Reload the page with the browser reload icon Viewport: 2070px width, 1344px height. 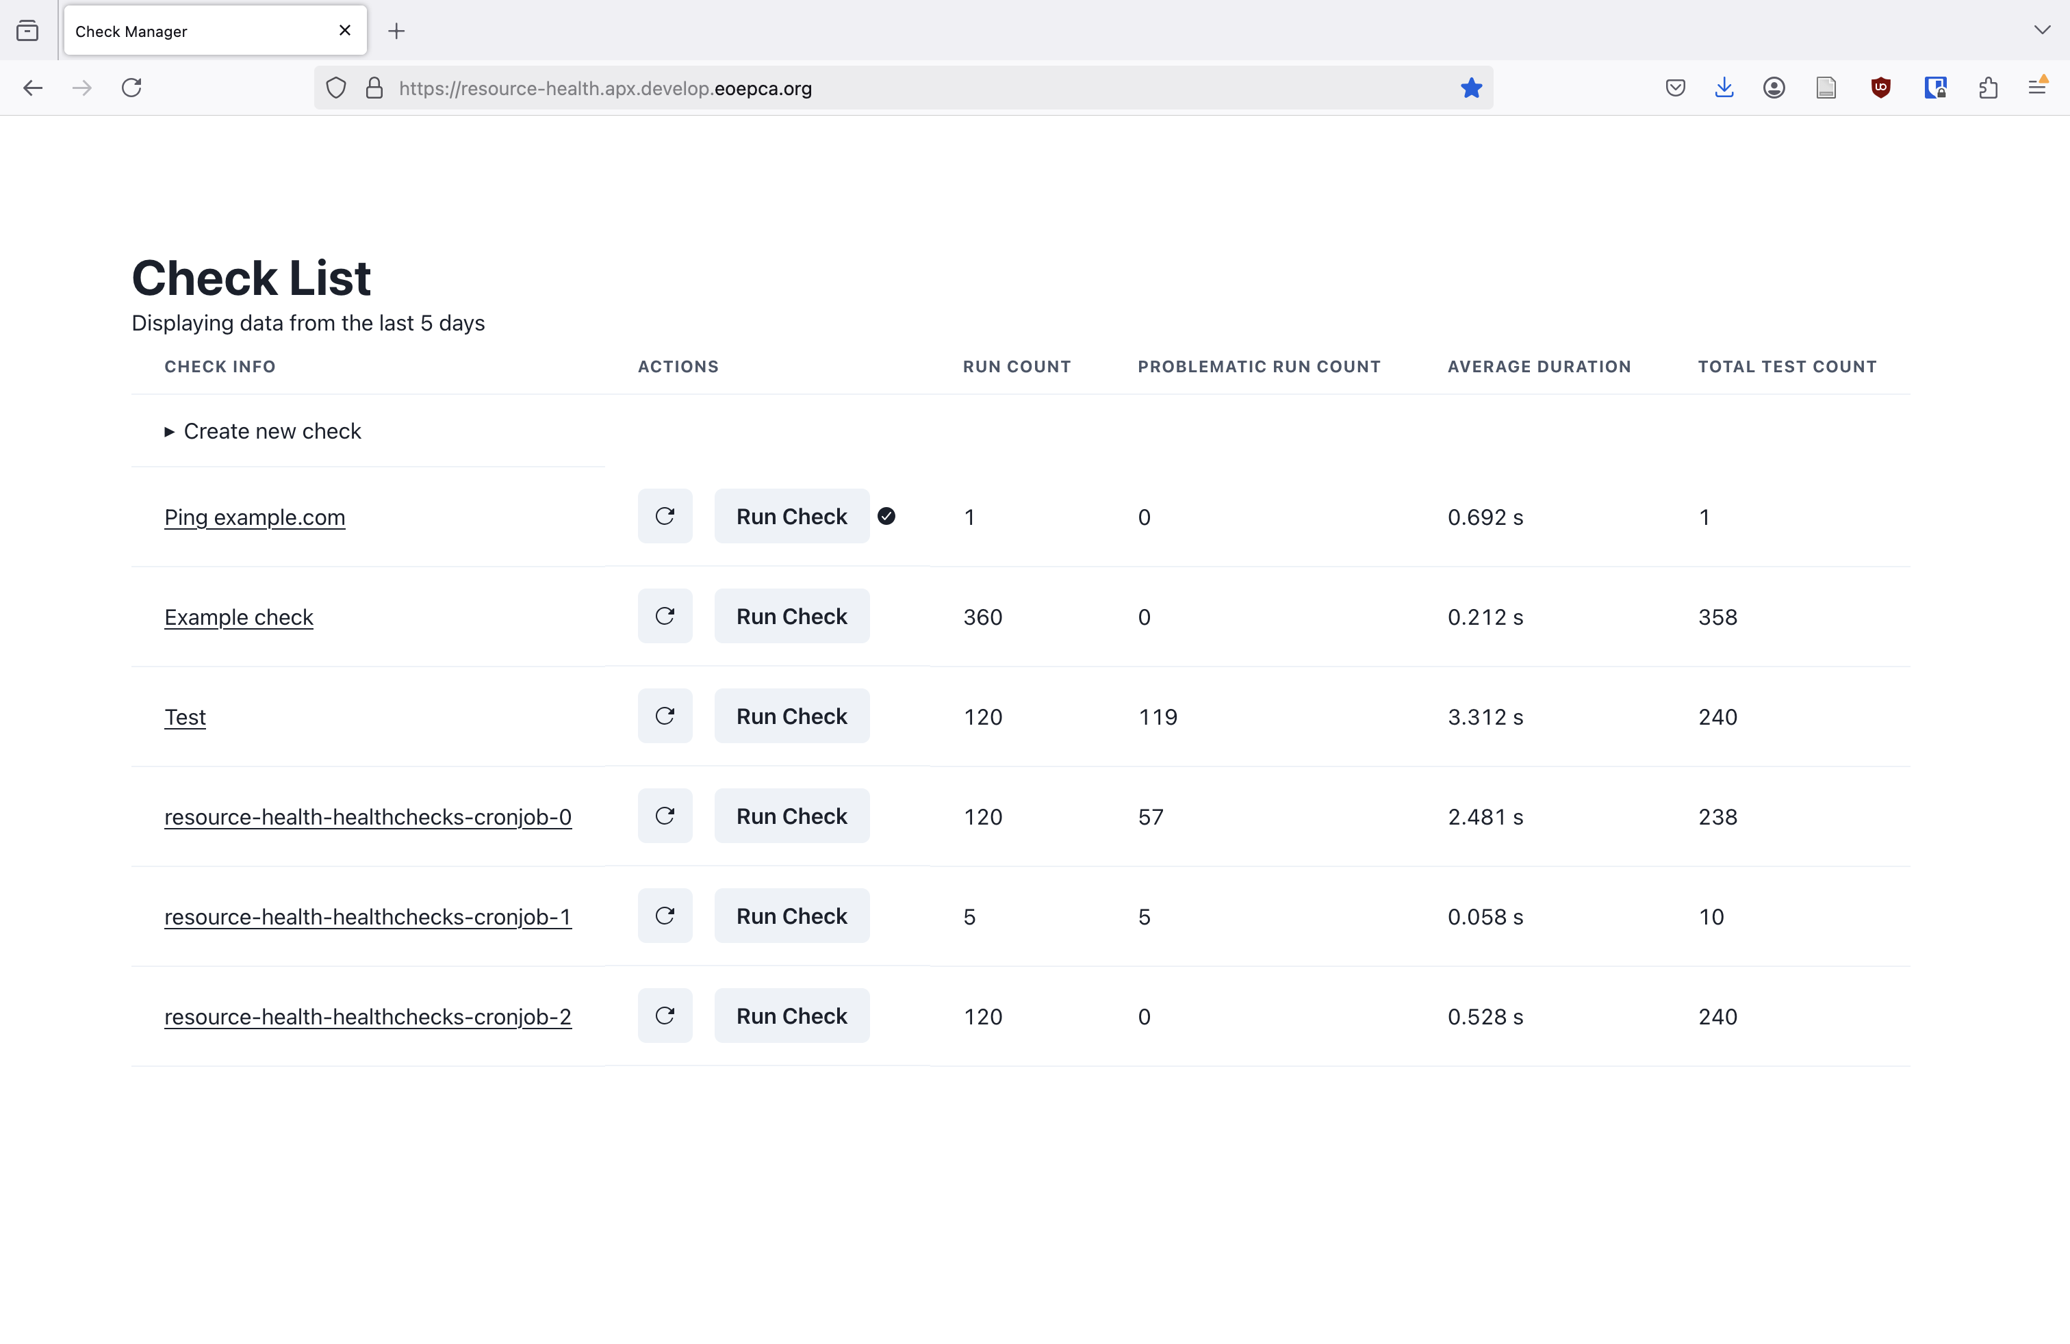(x=131, y=88)
